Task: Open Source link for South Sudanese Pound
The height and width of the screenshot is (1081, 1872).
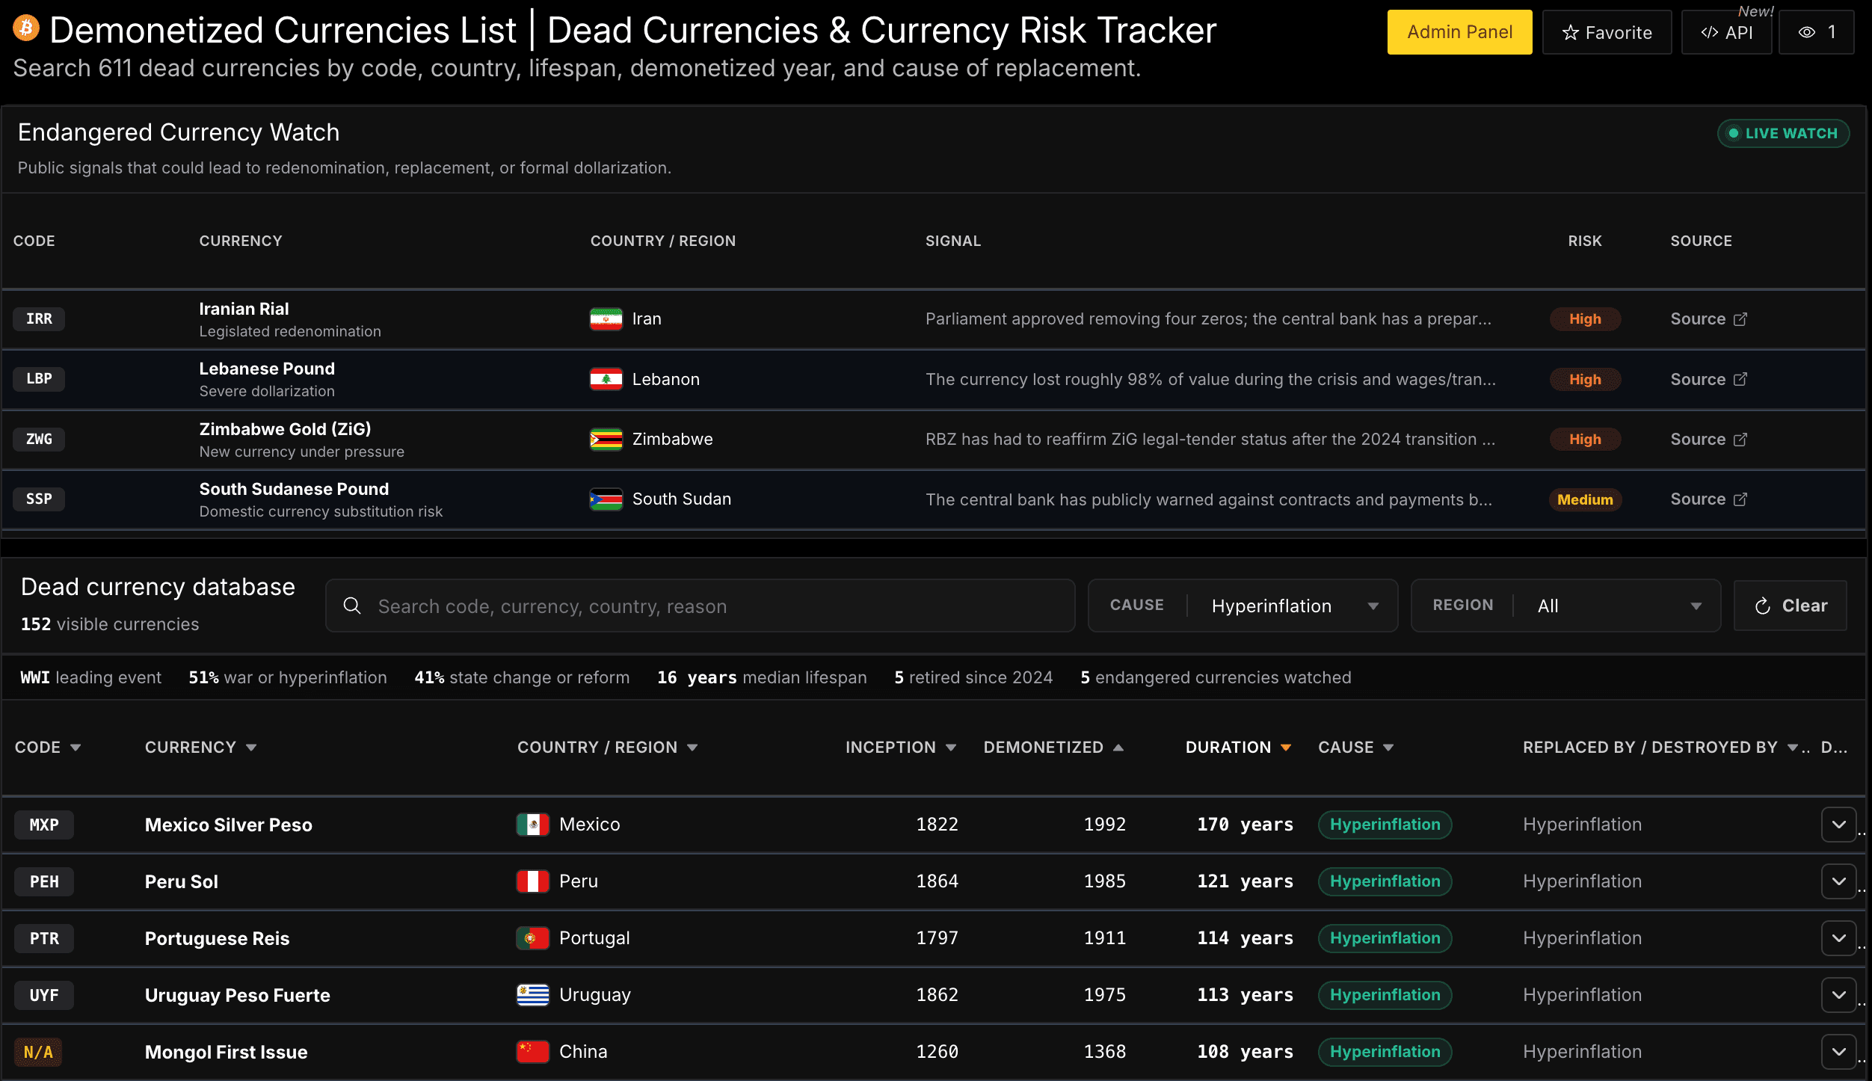Action: point(1708,499)
